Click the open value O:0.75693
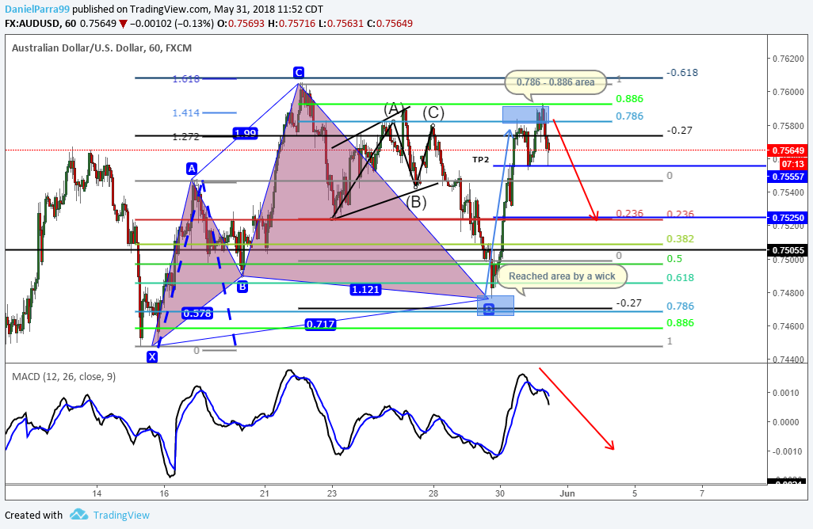This screenshot has height=529, width=813. [x=241, y=23]
